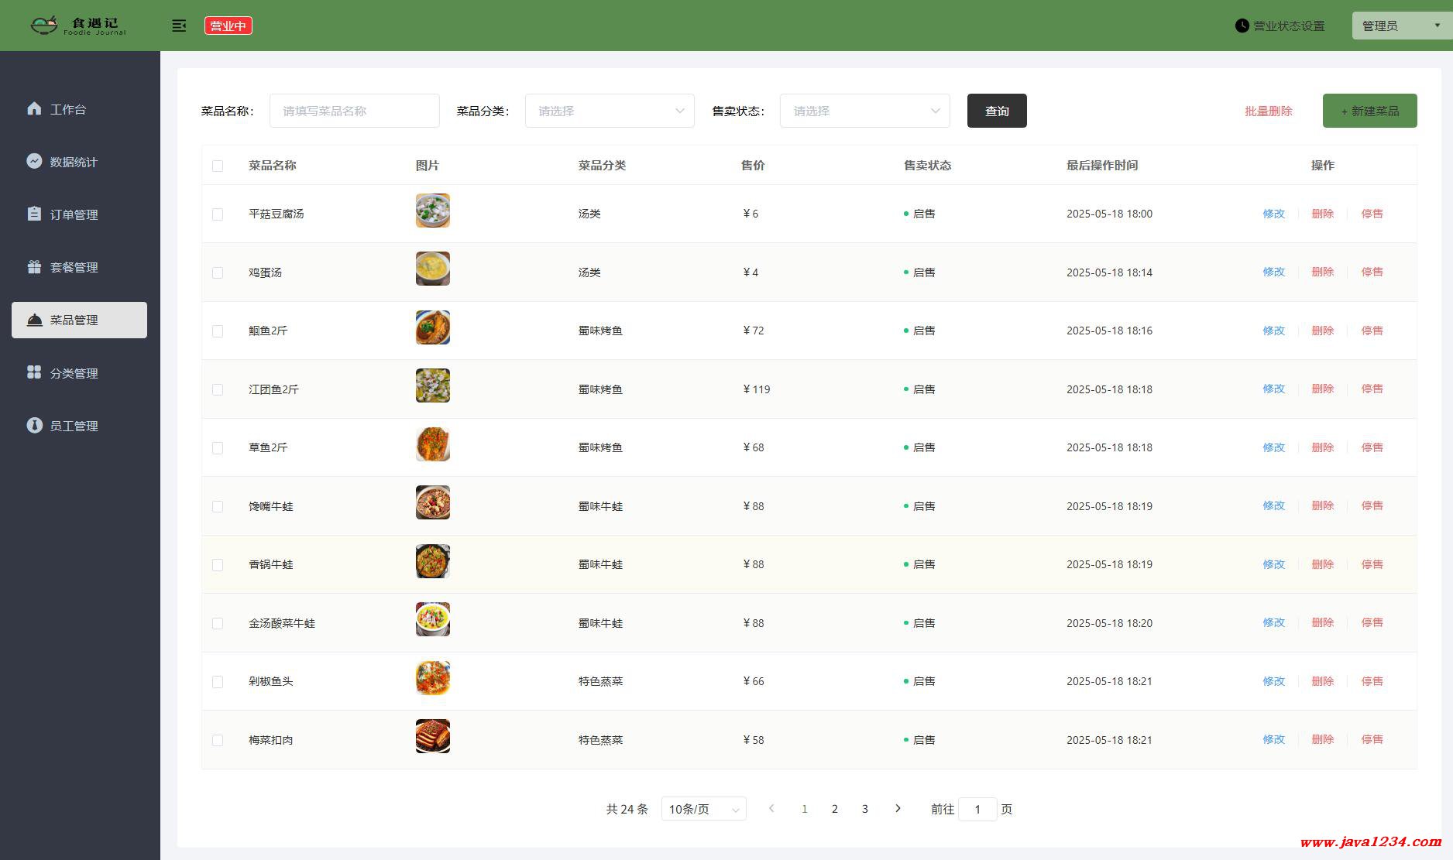Viewport: 1453px width, 860px height.
Task: Open the 管理员 account dropdown
Action: [x=1402, y=26]
